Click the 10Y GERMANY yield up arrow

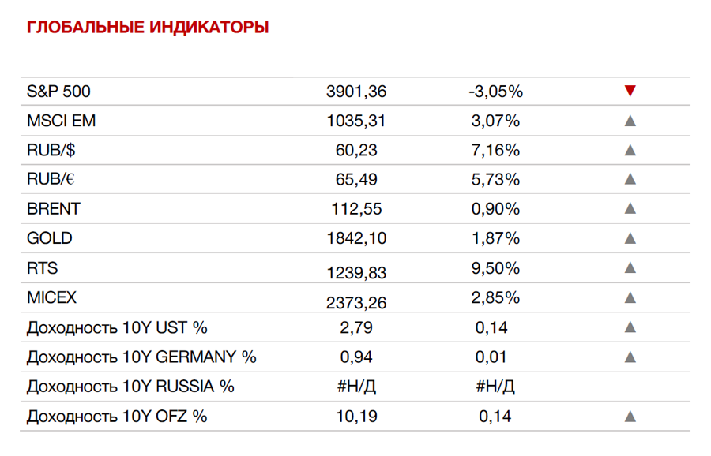pos(630,357)
